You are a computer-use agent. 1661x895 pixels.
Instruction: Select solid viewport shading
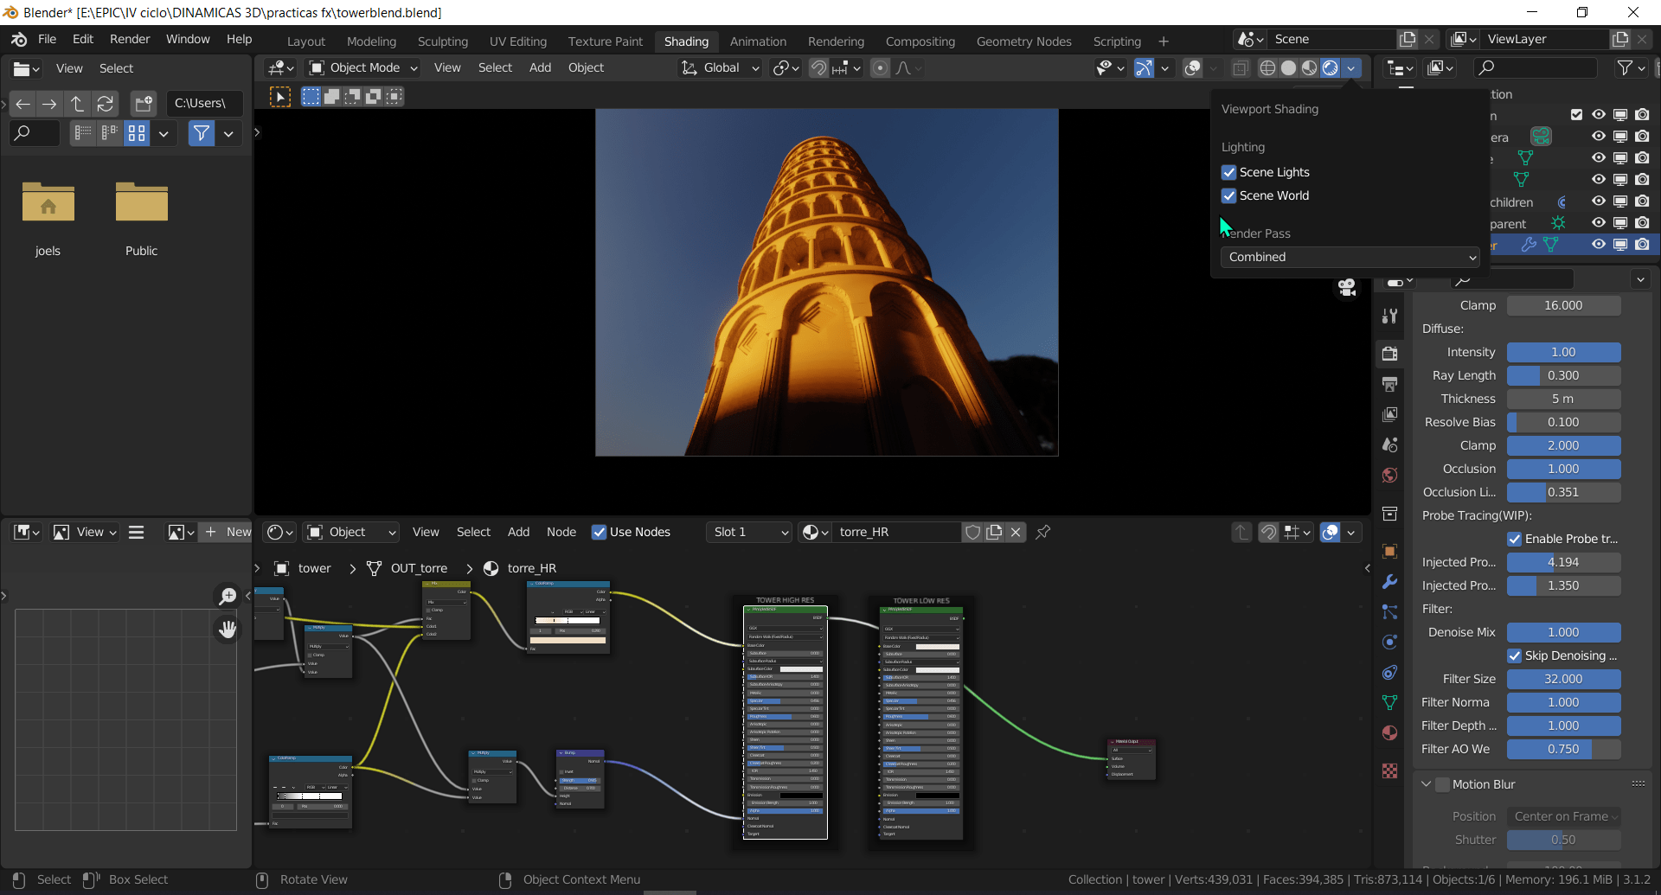pos(1288,68)
